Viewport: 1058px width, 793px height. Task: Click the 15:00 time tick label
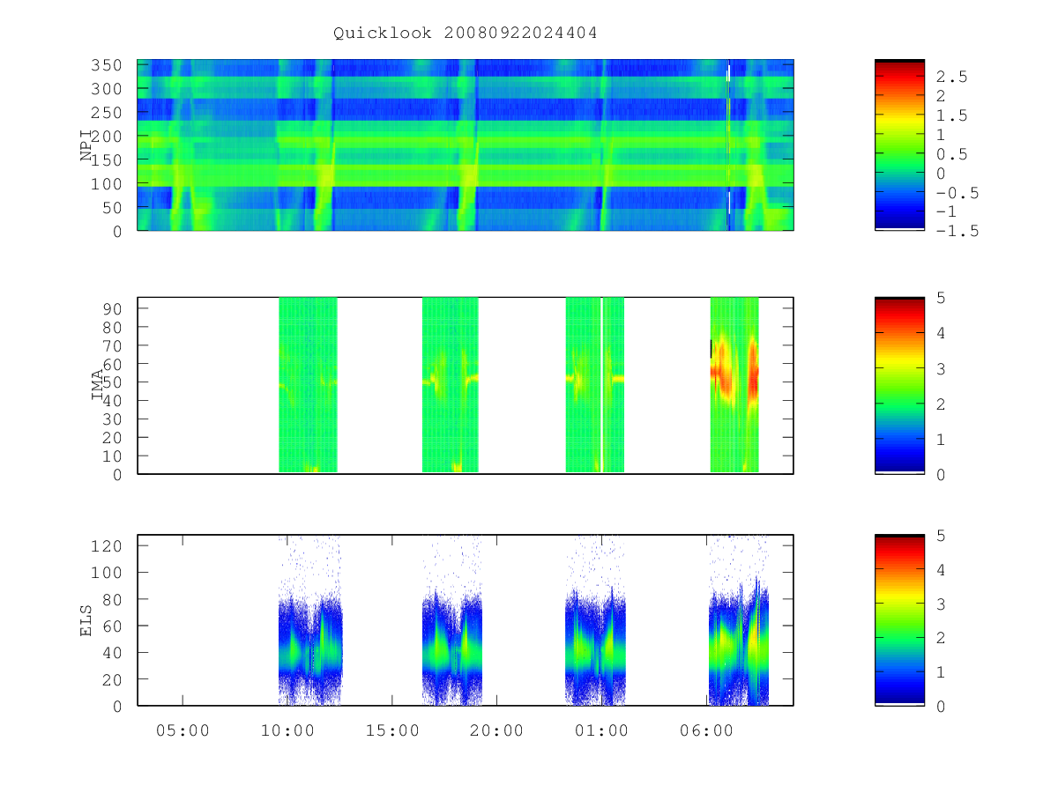392,730
